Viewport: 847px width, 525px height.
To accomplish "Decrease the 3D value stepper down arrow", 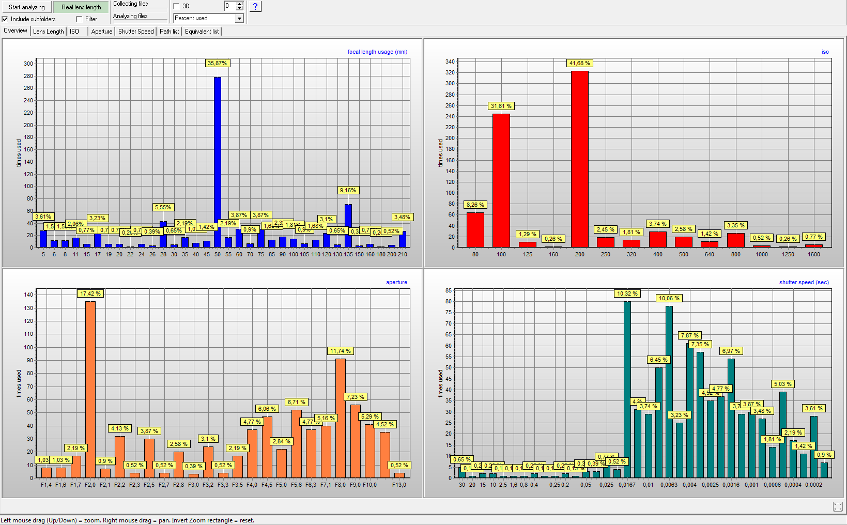I will 239,8.
